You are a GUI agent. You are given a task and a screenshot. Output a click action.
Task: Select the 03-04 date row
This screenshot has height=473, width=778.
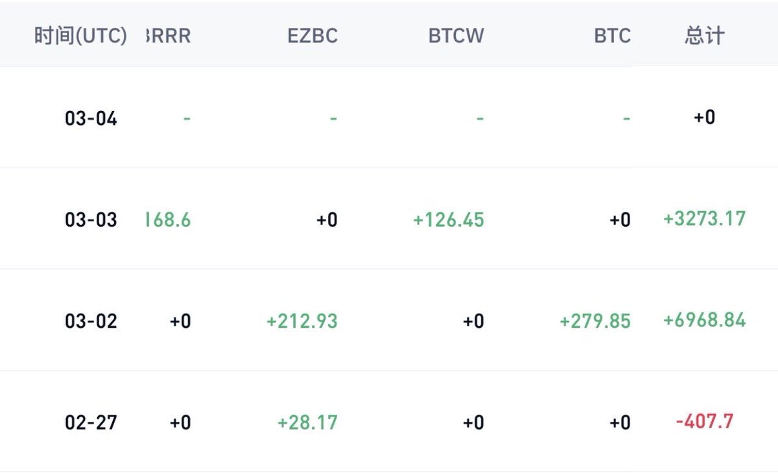(91, 119)
